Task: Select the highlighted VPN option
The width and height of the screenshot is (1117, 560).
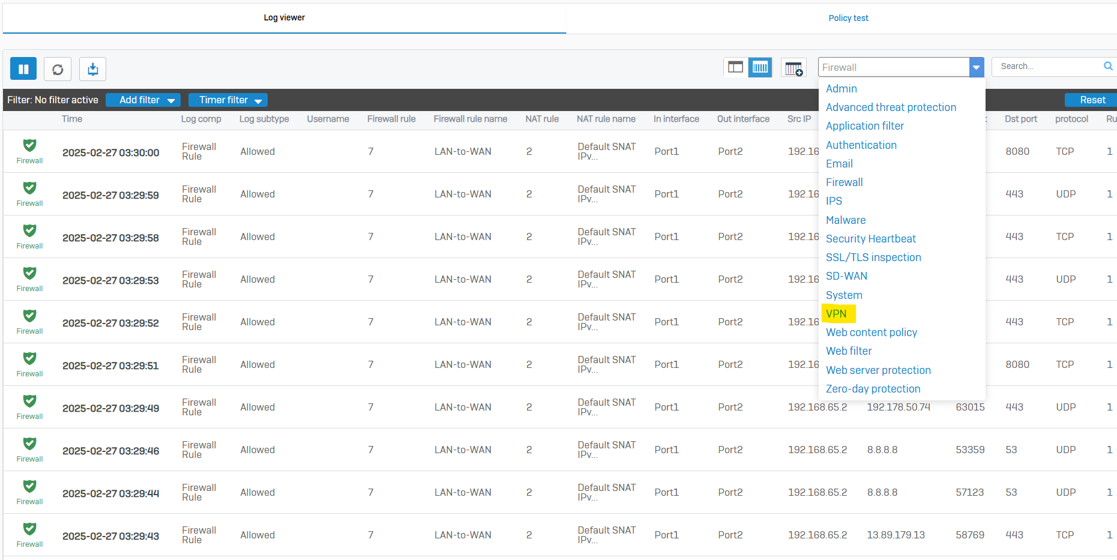Action: (x=836, y=314)
